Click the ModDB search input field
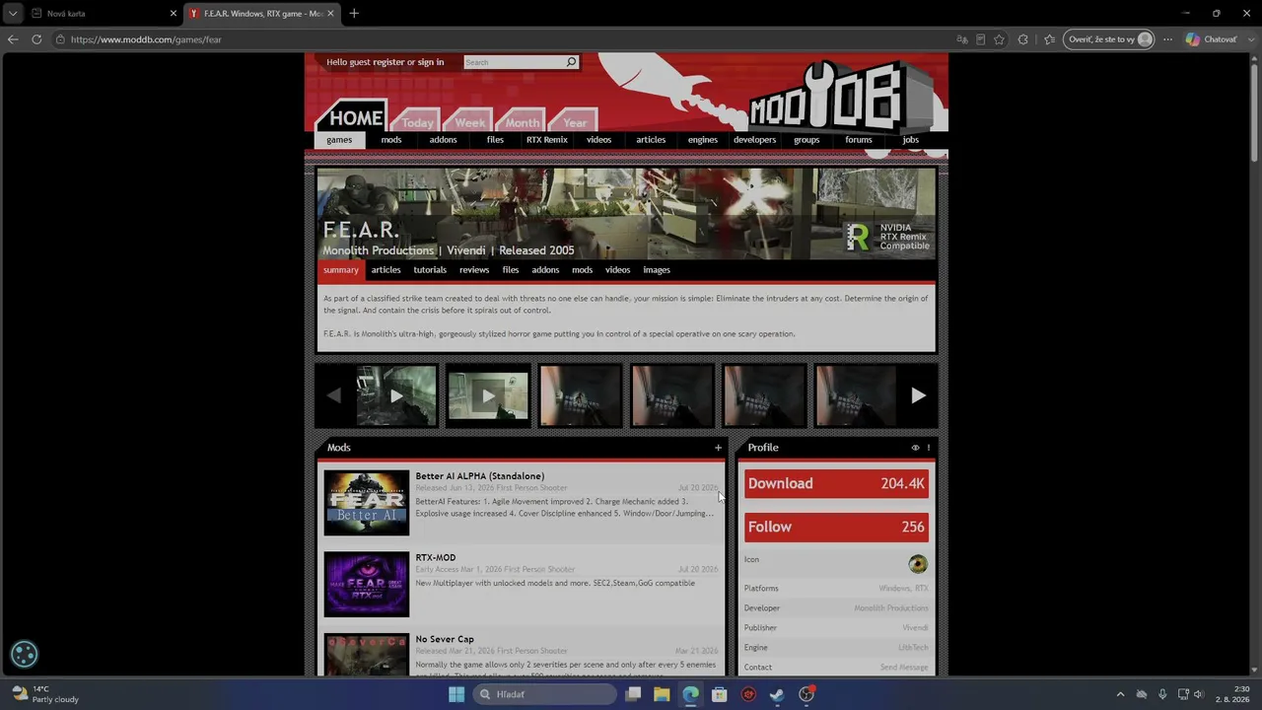 tap(513, 62)
